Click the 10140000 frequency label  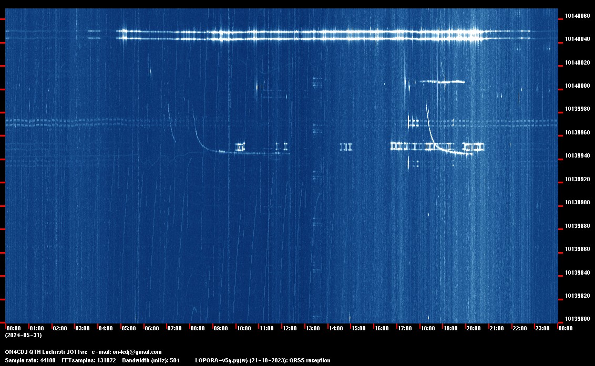(x=578, y=86)
